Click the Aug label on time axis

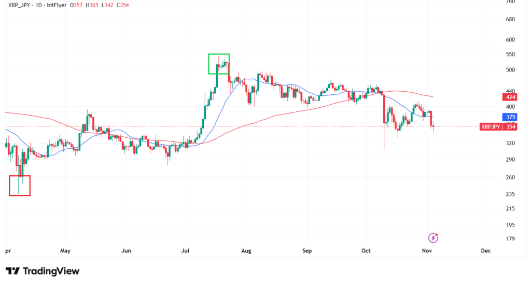tap(246, 251)
